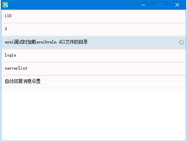
Task: Choose the "login" list item
Action: [94, 56]
